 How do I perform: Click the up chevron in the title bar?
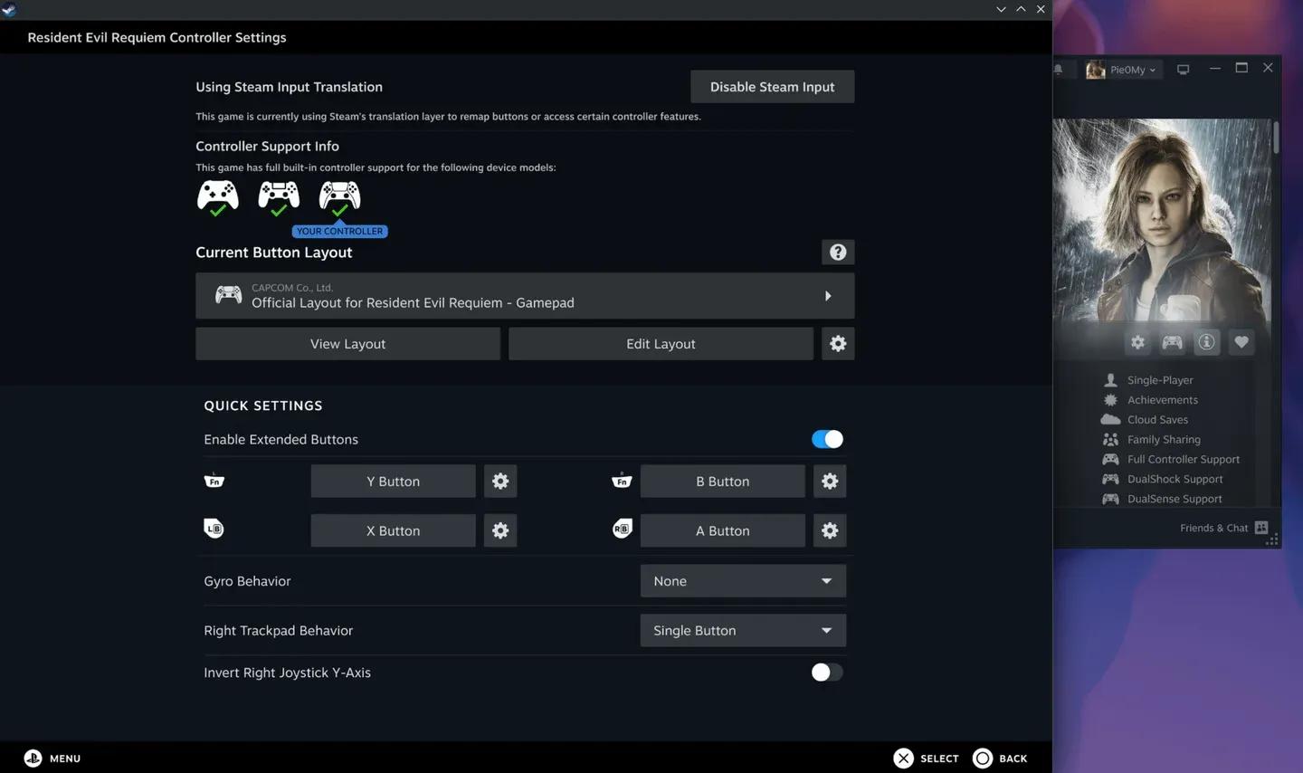coord(1021,9)
